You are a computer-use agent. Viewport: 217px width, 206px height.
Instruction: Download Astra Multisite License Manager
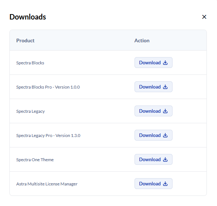tap(153, 184)
